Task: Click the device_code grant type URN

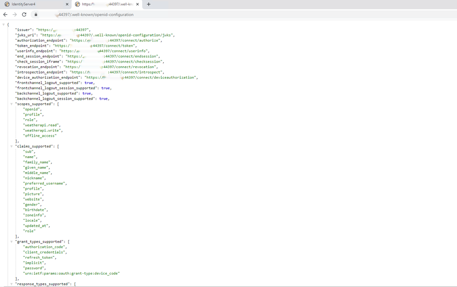Action: click(71, 273)
